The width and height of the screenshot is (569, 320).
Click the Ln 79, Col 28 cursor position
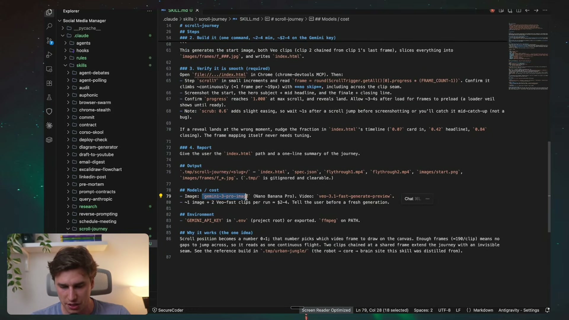point(382,310)
